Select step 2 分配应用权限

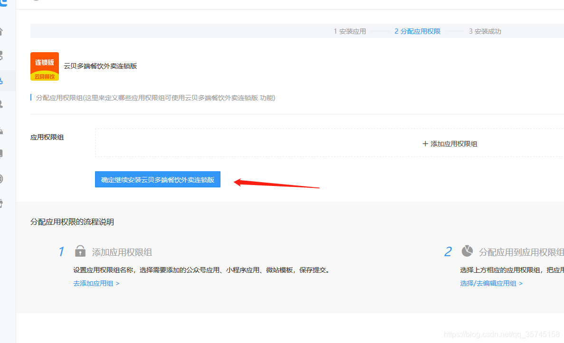pos(417,31)
